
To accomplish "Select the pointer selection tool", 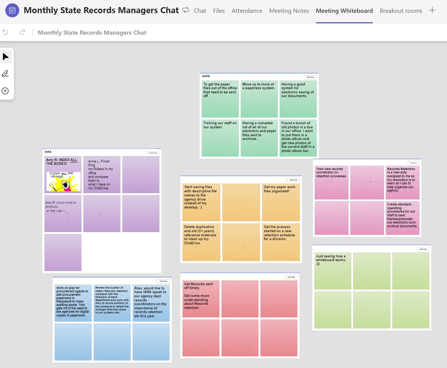I will 6,57.
